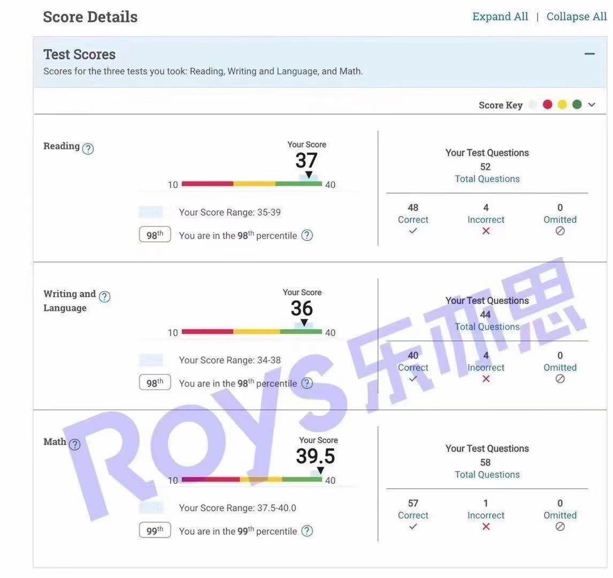613x578 pixels.
Task: Open Reading 98th percentile help icon
Action: point(307,235)
